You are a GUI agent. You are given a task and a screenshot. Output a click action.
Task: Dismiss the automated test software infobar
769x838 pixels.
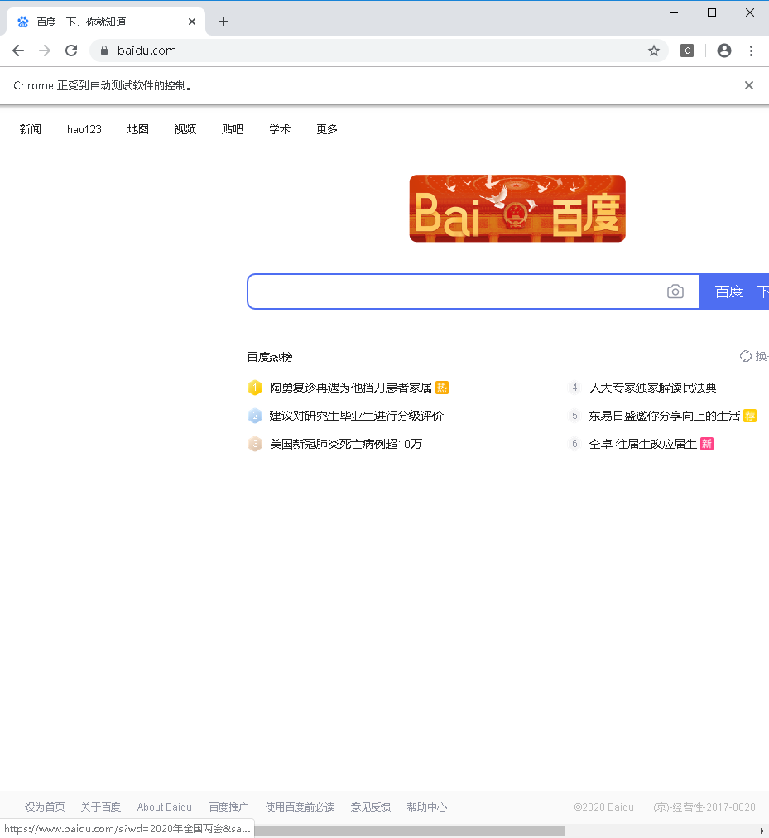tap(748, 85)
